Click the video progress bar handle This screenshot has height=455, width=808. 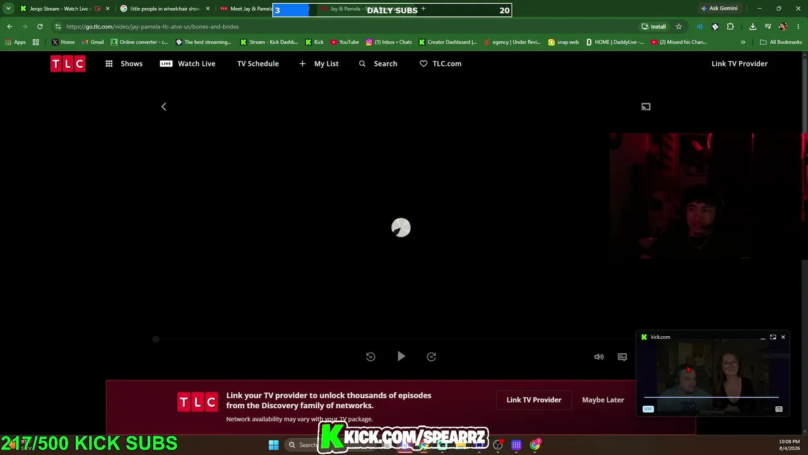point(156,339)
